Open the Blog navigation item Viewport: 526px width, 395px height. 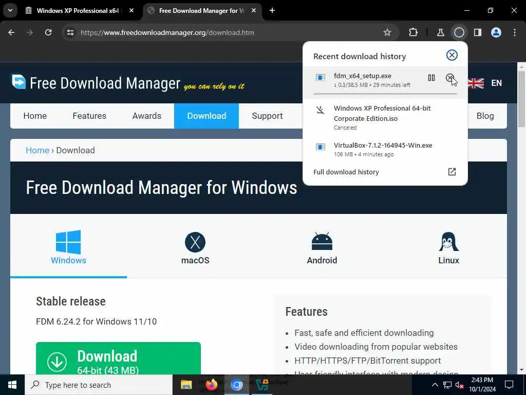tap(485, 116)
